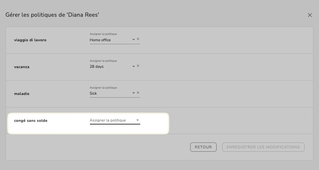Click the dialog title 'Gérer les politiques de Diana Rees'
This screenshot has height=170, width=319.
(x=52, y=15)
